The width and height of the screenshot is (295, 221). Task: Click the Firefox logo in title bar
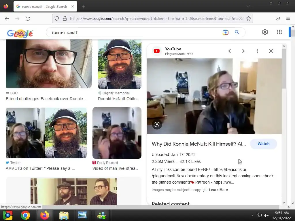pos(6,6)
